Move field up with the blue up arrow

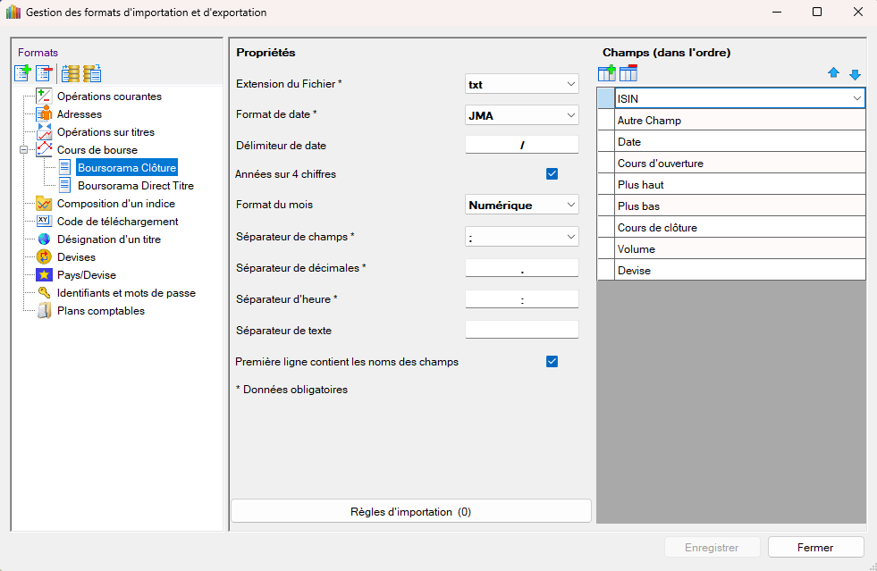click(834, 74)
